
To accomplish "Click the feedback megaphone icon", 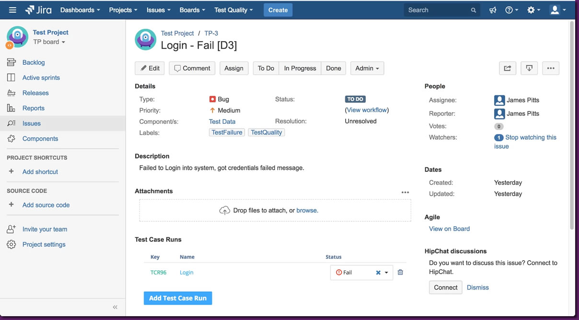I will (493, 10).
